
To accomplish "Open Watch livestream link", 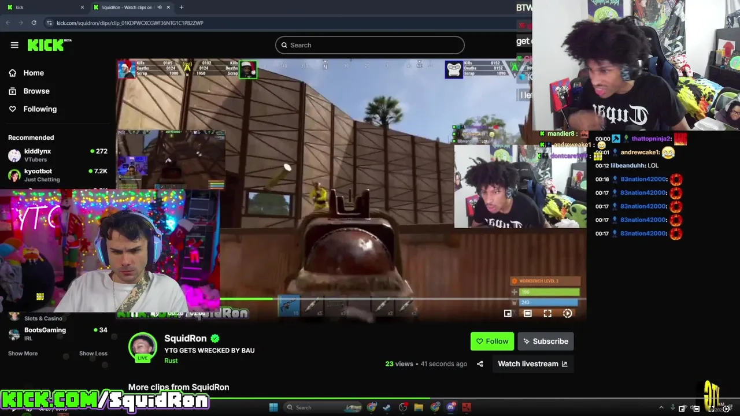I will [x=532, y=363].
